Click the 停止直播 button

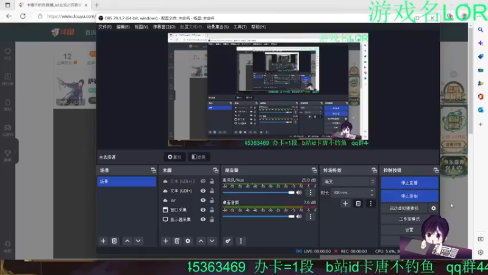click(x=409, y=183)
